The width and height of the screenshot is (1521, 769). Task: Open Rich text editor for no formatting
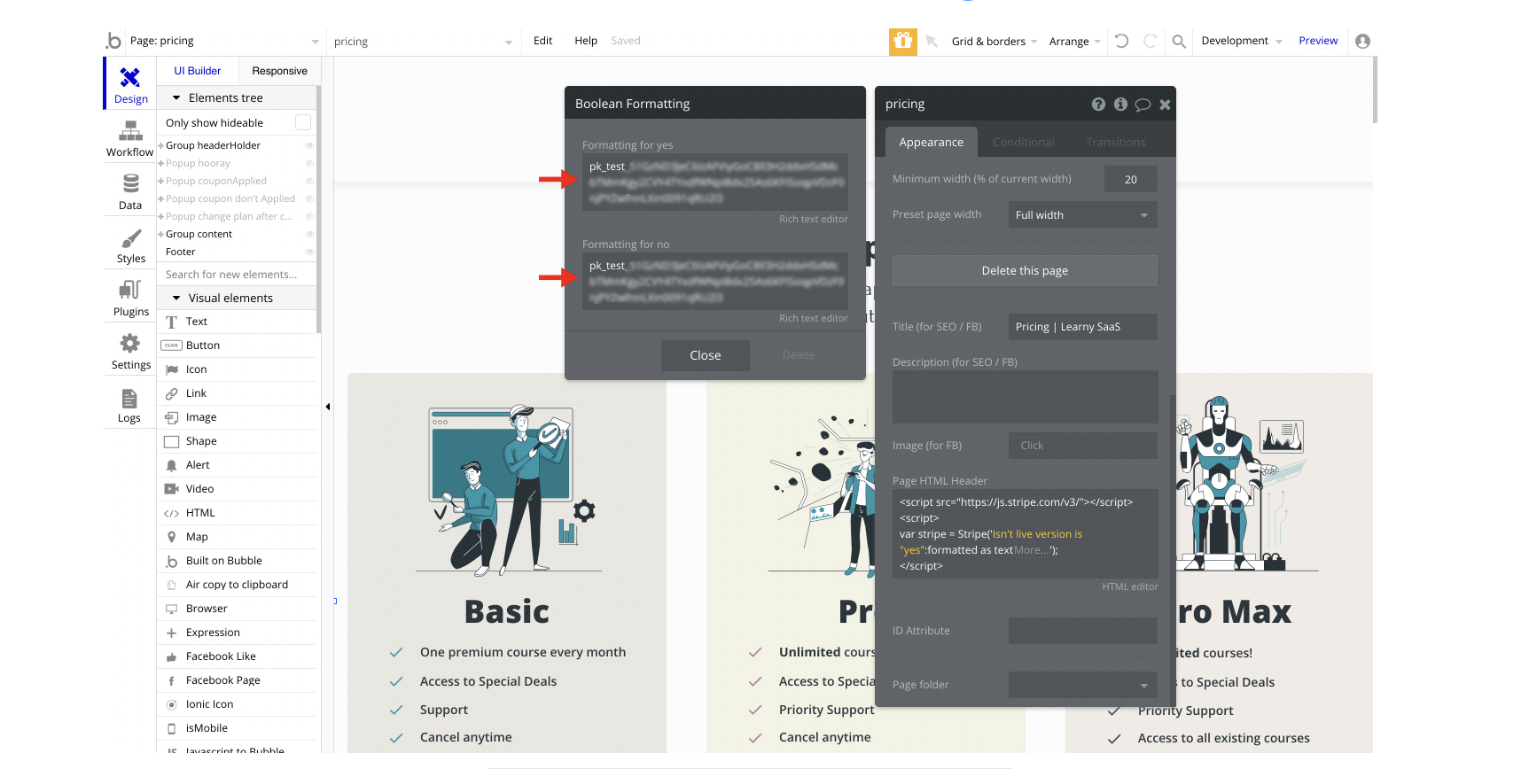(814, 318)
